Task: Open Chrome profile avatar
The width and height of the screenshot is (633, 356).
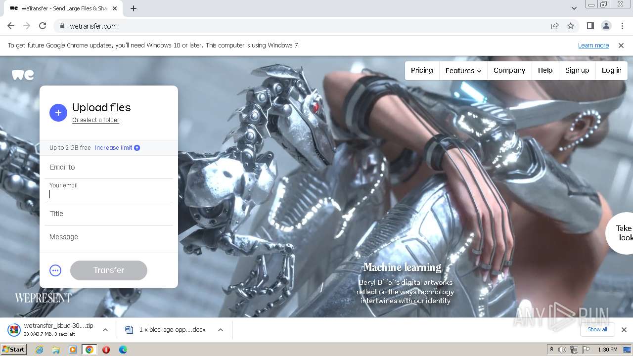Action: tap(606, 26)
